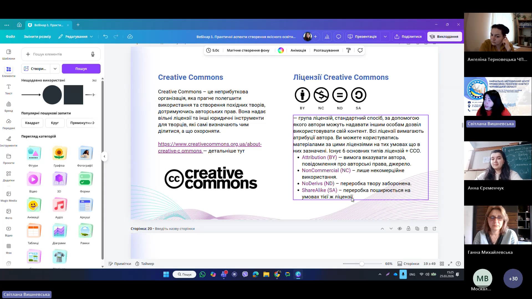The height and width of the screenshot is (299, 532).
Task: Click the cloud save status icon
Action: [x=130, y=37]
